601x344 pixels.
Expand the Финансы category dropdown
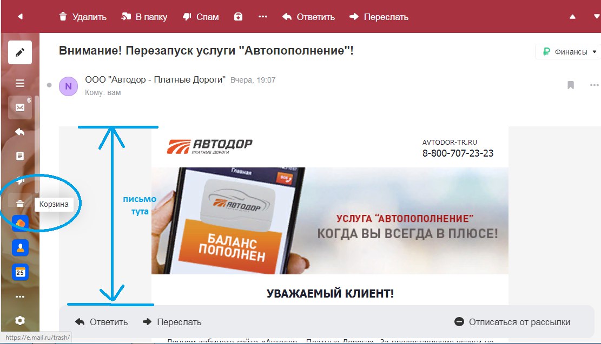[569, 52]
